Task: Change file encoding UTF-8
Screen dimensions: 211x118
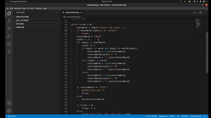Action: tap(172, 116)
